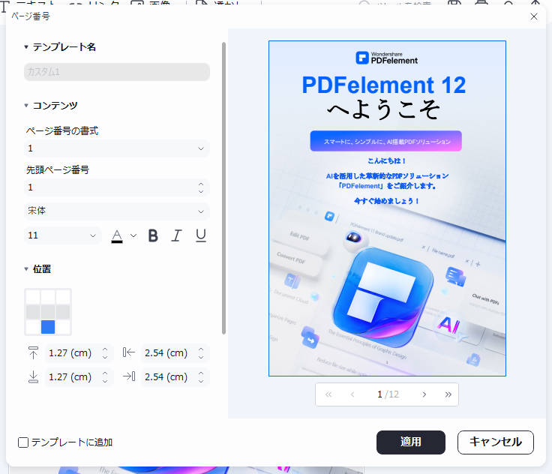Click the キャンセル button
552x474 pixels.
click(496, 442)
